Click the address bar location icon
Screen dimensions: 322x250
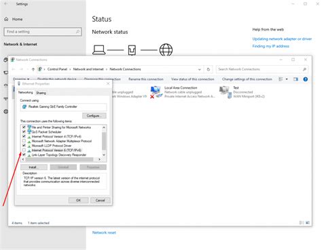tap(40, 69)
